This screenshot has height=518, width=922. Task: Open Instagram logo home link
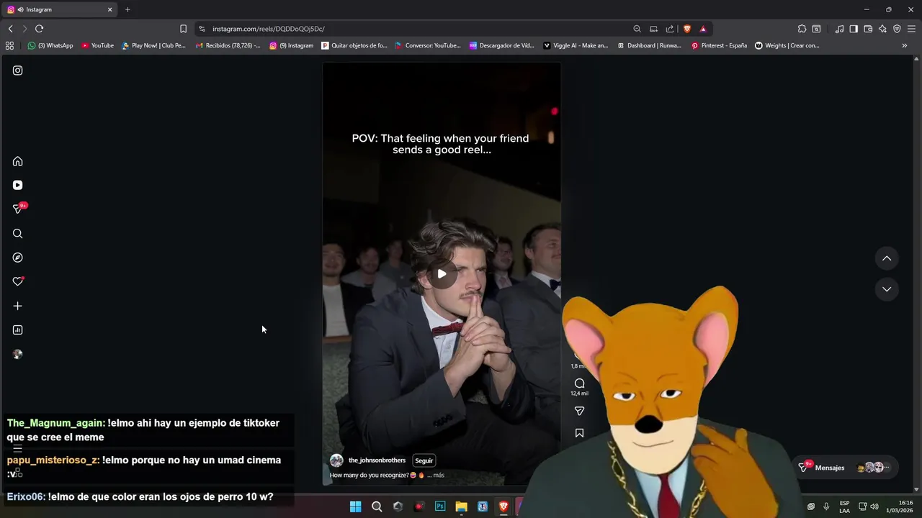click(x=17, y=71)
